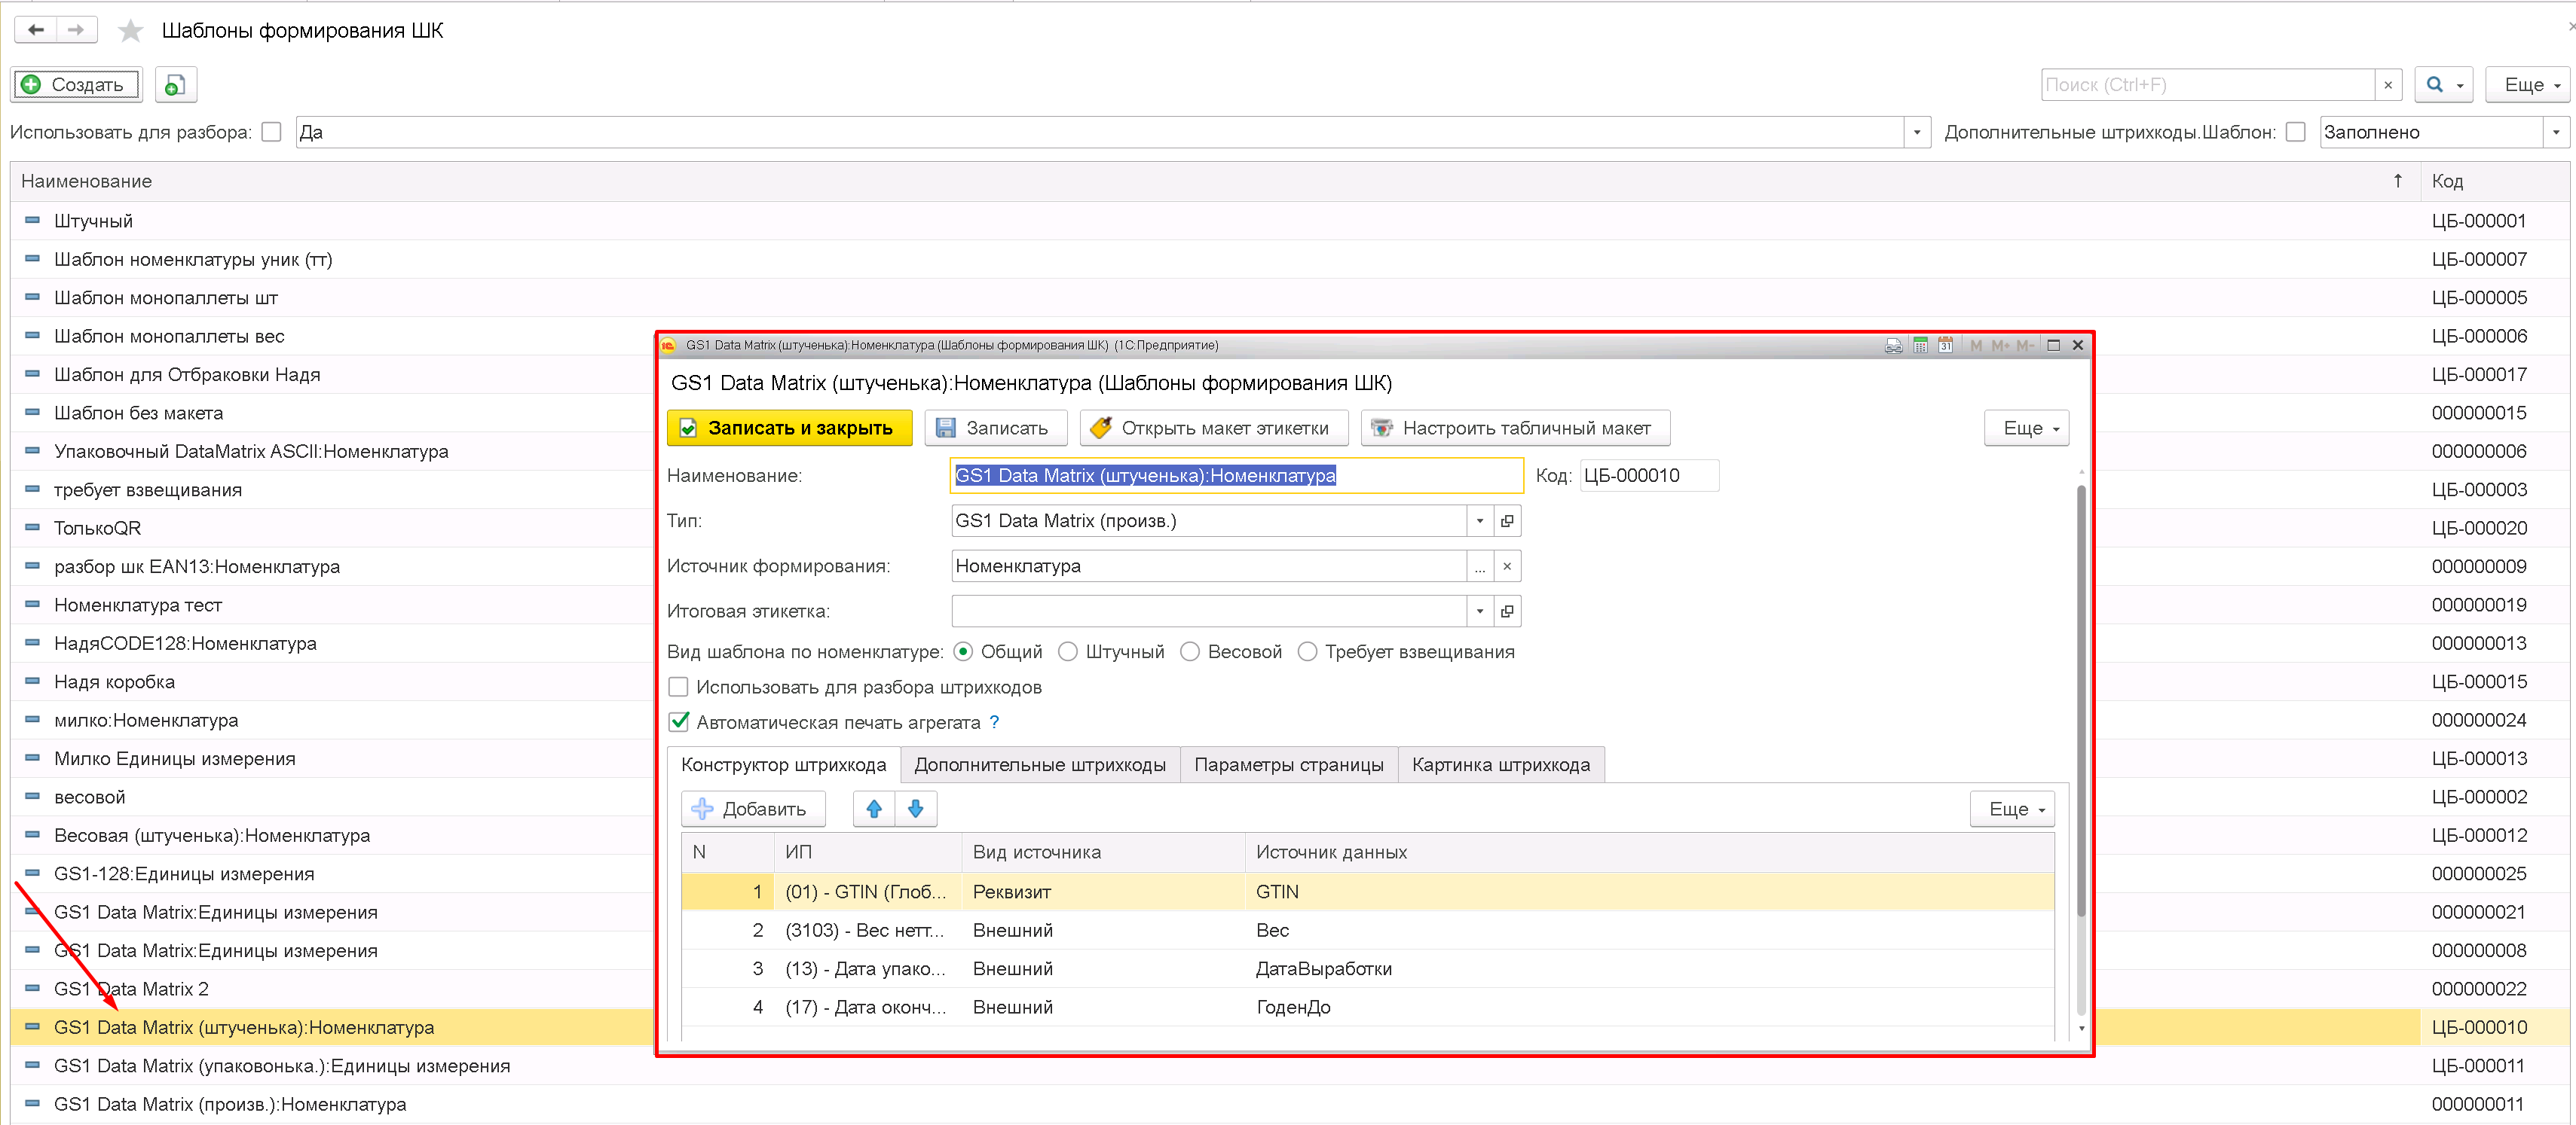
Task: Add page to favorites with star
Action: (130, 31)
